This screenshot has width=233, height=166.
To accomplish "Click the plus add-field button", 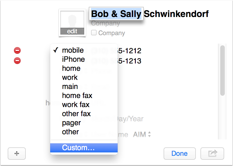I will 17,154.
